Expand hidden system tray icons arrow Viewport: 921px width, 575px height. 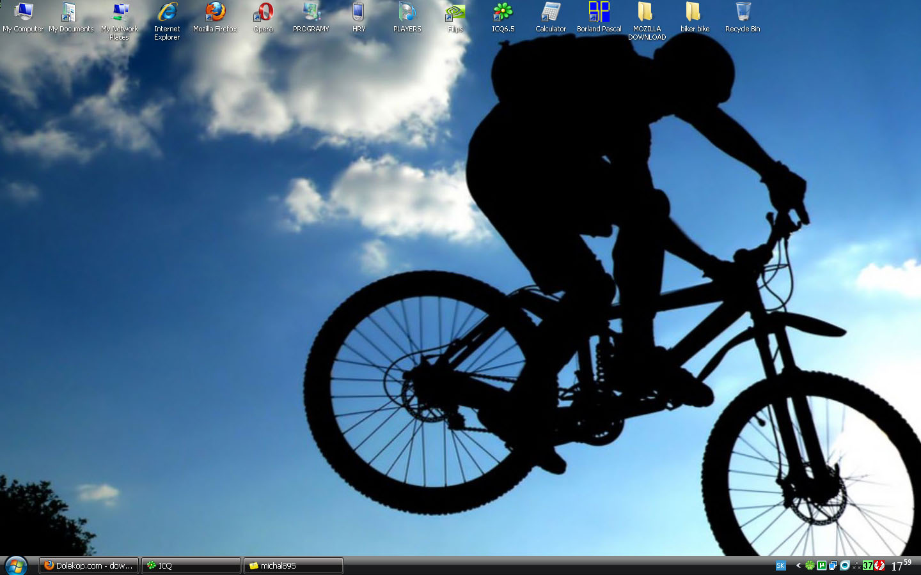pyautogui.click(x=798, y=565)
